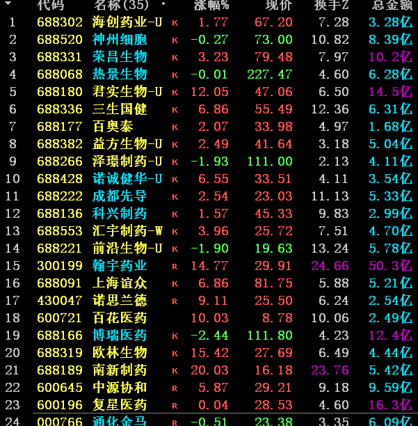Viewport: 418px width, 426px height.
Task: Click the K marker icon beside 荣昌生物
Action: [175, 58]
